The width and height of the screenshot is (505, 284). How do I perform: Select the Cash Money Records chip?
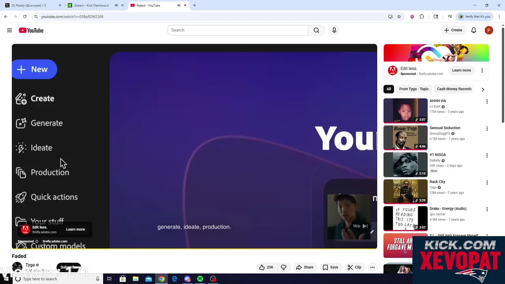coord(454,89)
